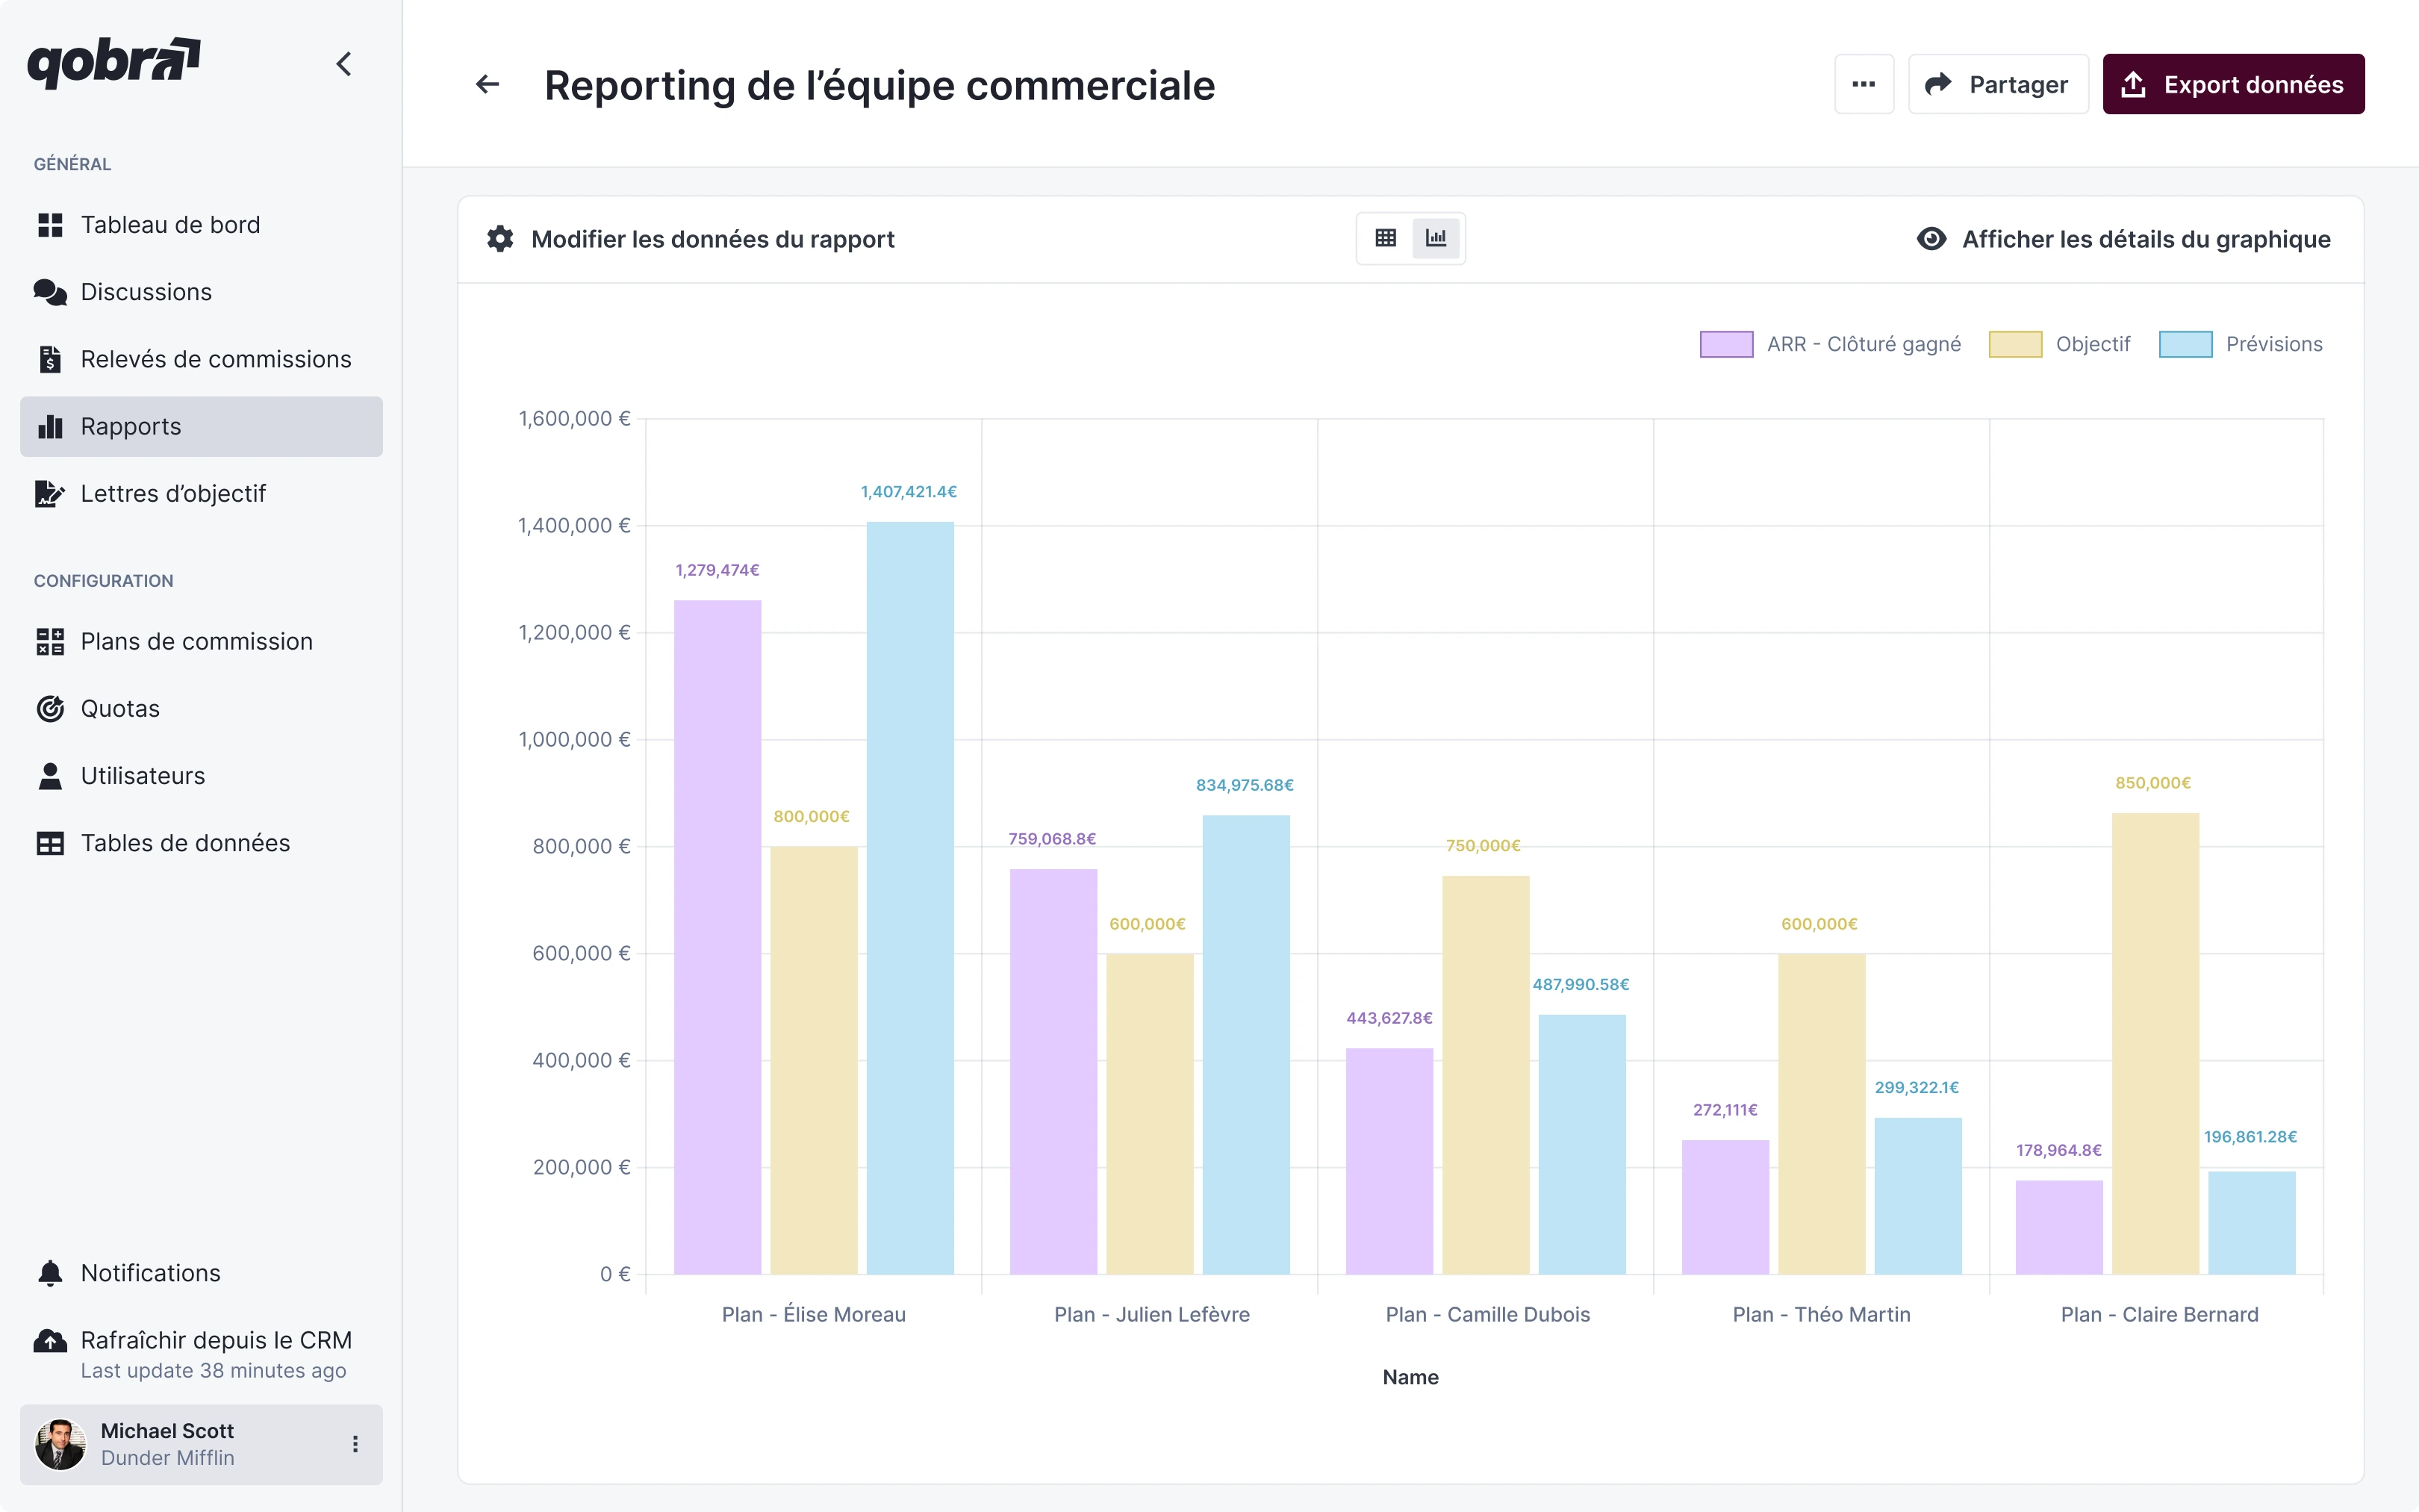Click the qobra logo

[x=113, y=63]
